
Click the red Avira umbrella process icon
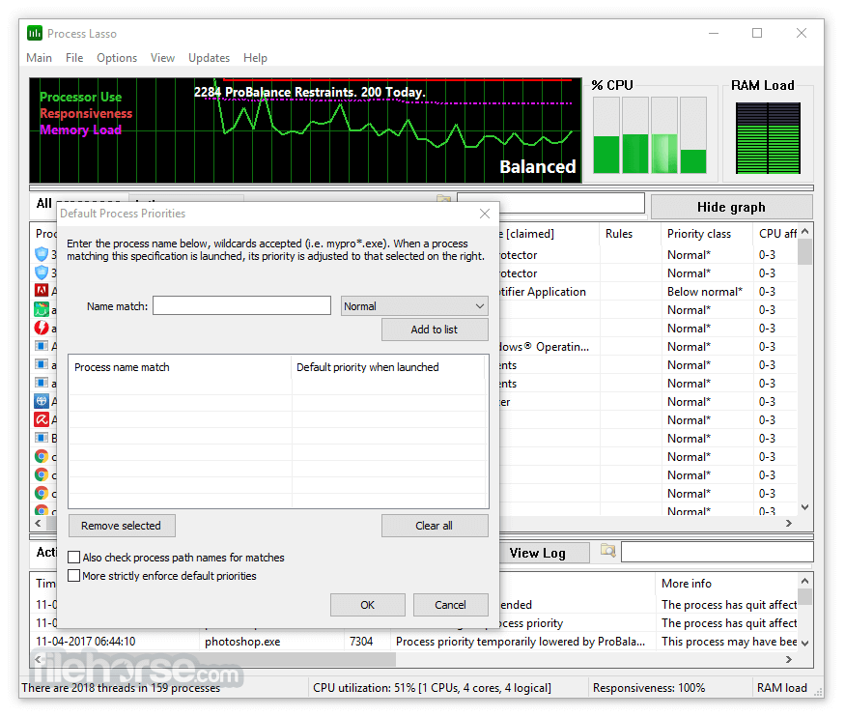coord(42,419)
